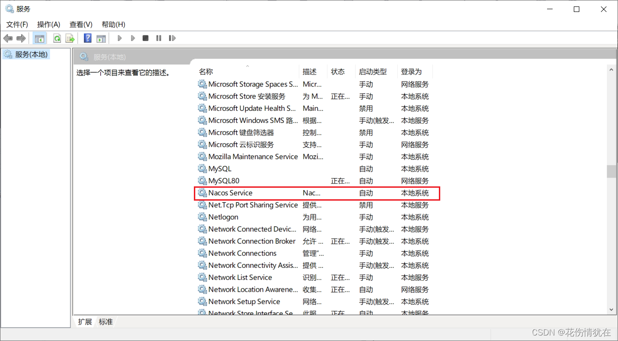Click the play arrow beside the action pane icon
Viewport: 618px width, 341px height.
coord(120,38)
